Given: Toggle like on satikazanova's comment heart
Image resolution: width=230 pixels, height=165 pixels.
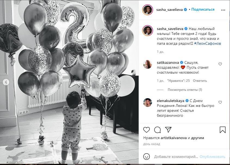Looking at the screenshot, I should tap(220, 64).
